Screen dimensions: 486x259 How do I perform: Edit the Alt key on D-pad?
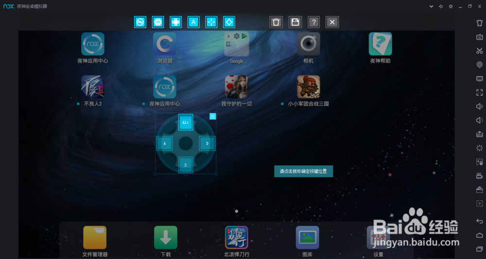click(x=186, y=122)
